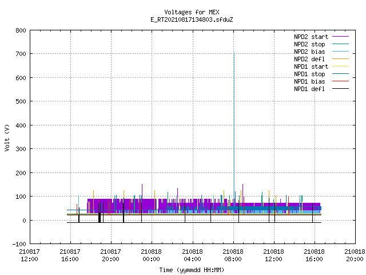
Task: Click the Time (yymmdd HH:MM) x-axis label
Action: pyautogui.click(x=192, y=270)
